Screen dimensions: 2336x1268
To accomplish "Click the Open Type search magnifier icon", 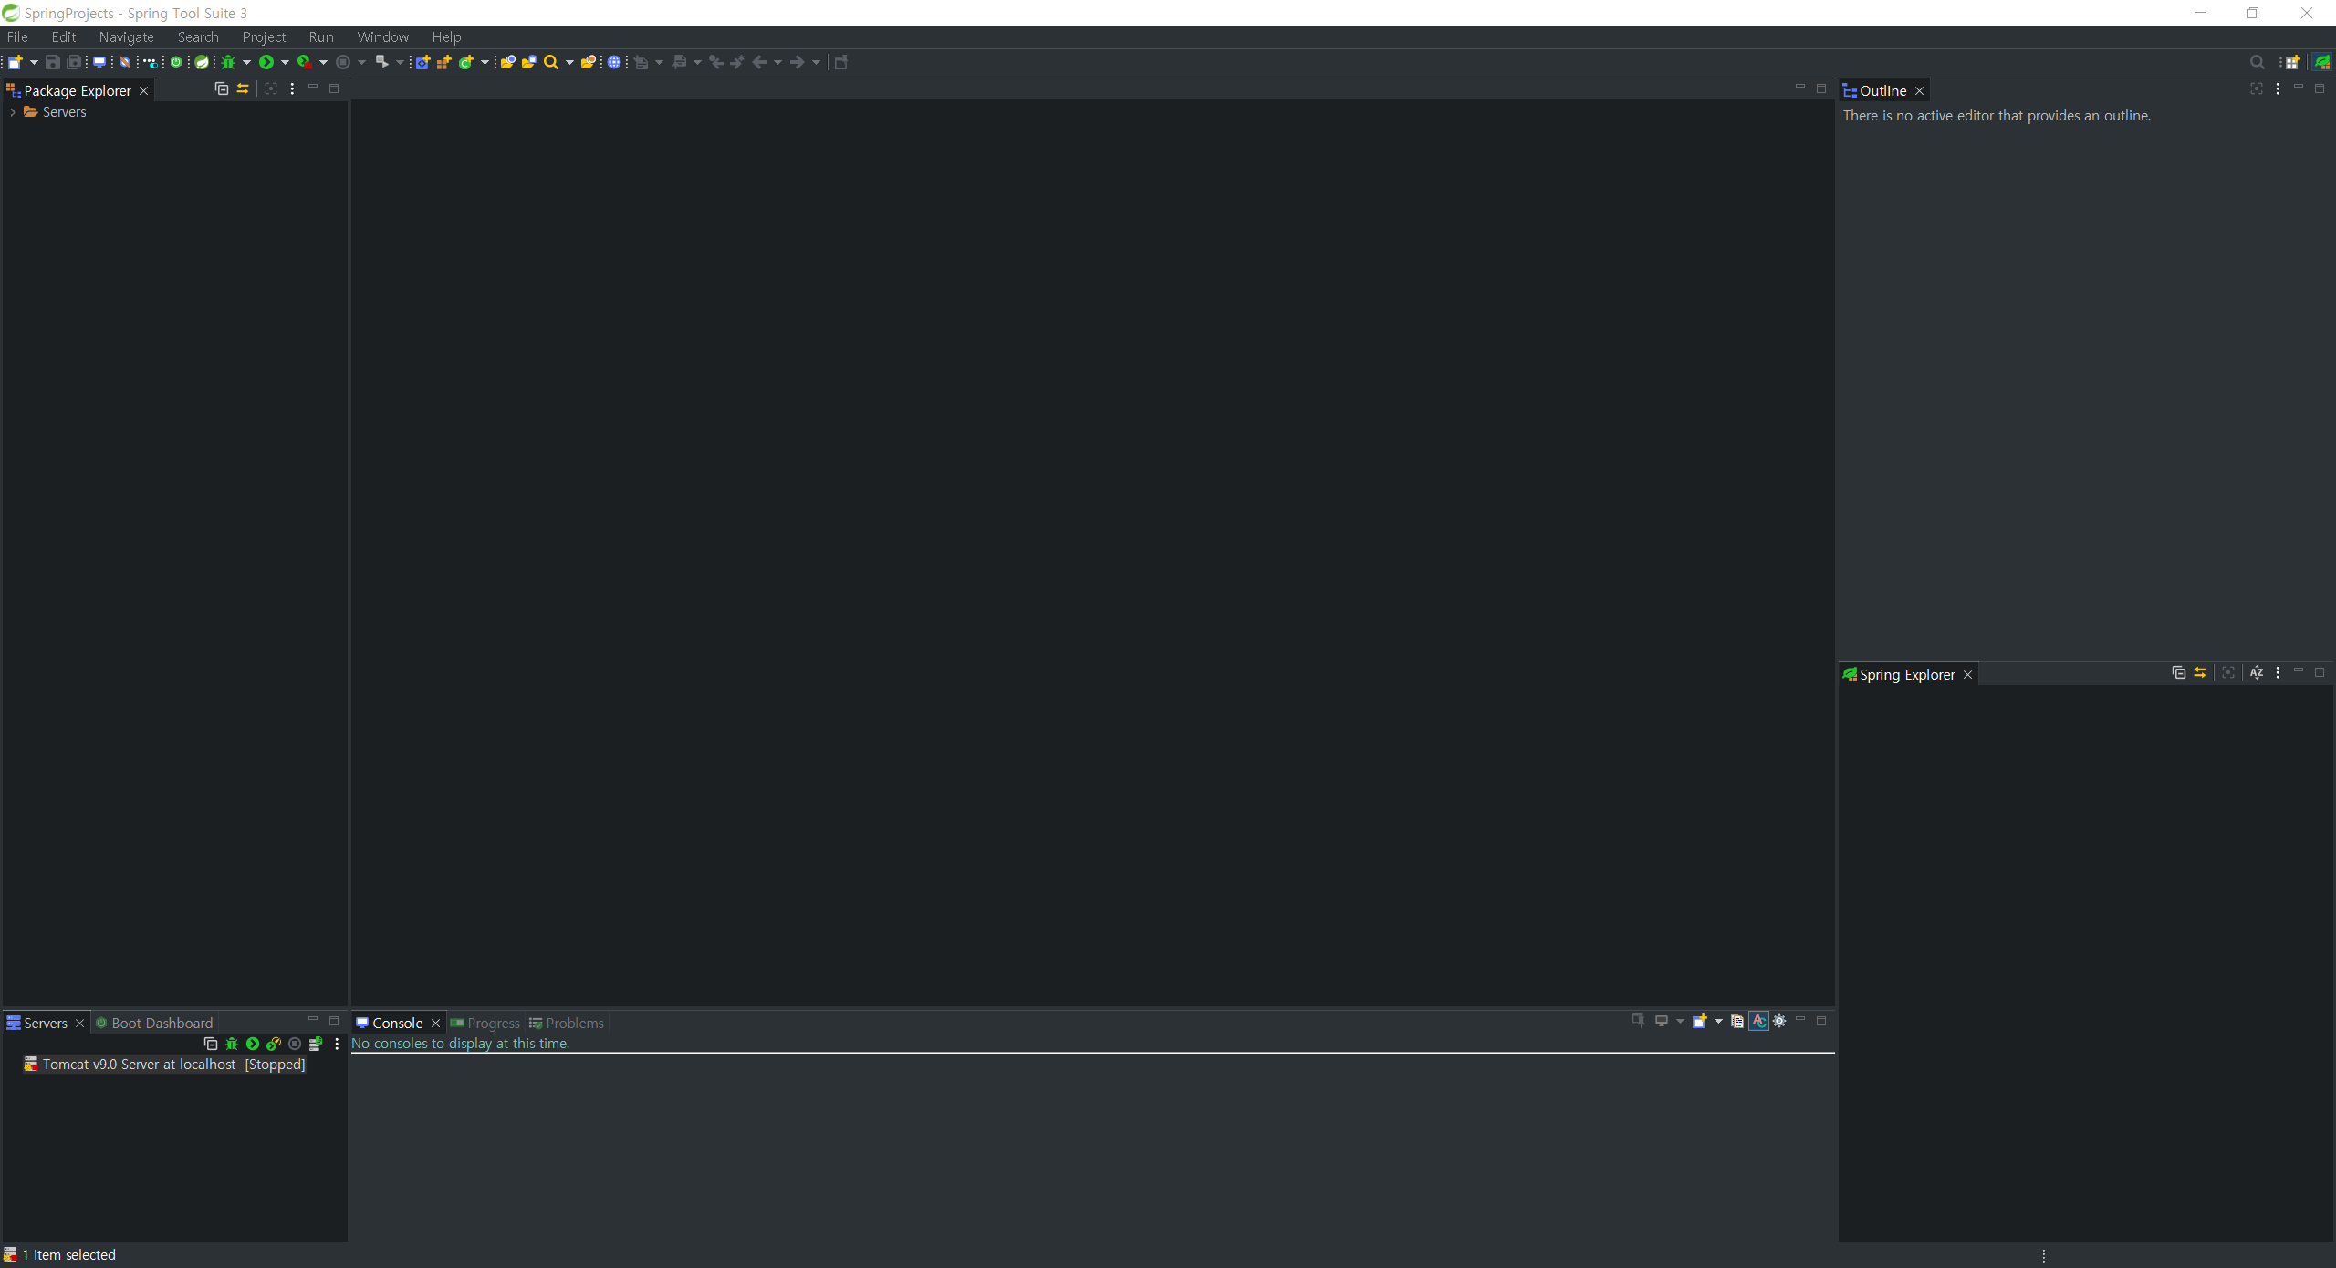I will [x=551, y=62].
